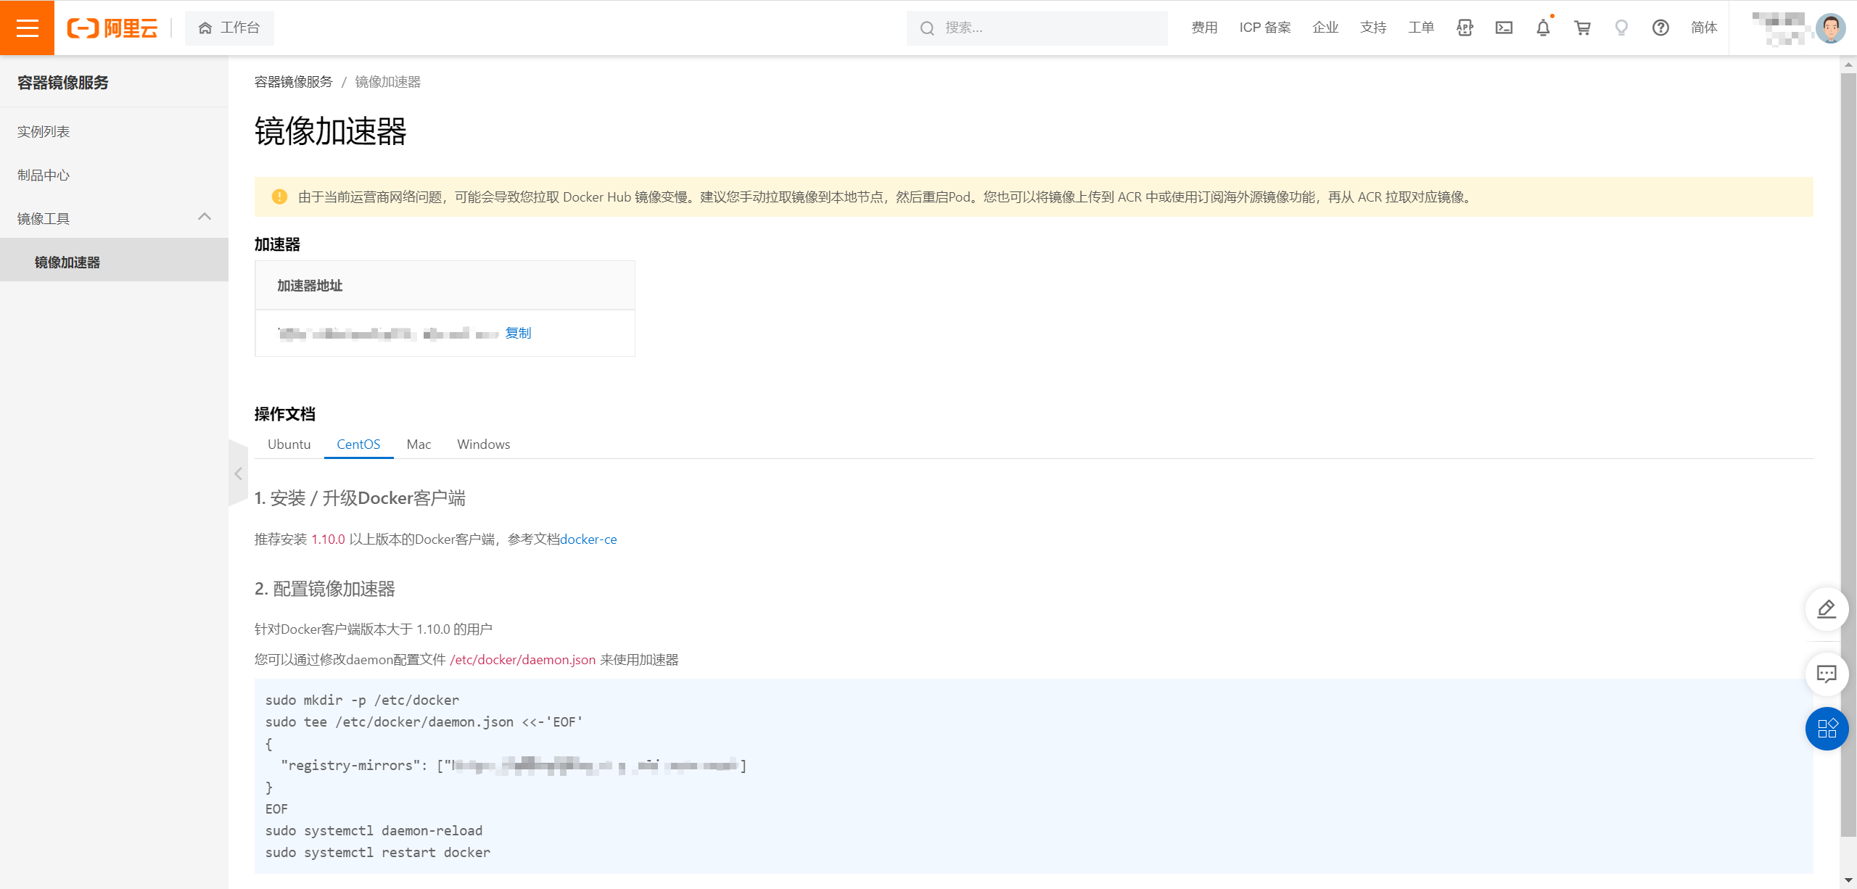Open the shopping cart
The height and width of the screenshot is (889, 1857).
(x=1582, y=28)
